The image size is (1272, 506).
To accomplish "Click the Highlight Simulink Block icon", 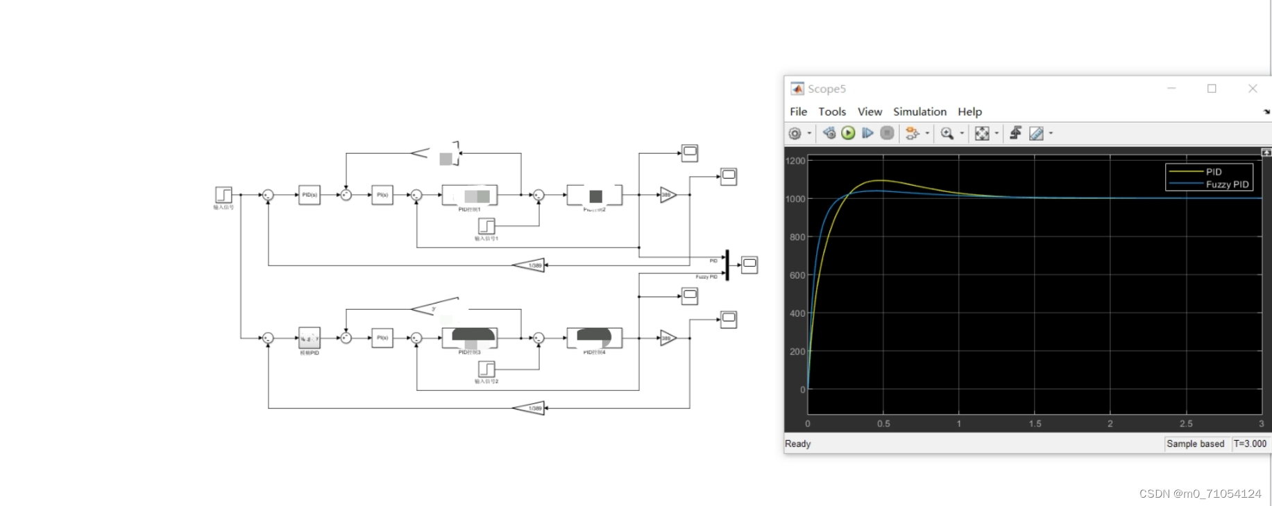I will (912, 133).
